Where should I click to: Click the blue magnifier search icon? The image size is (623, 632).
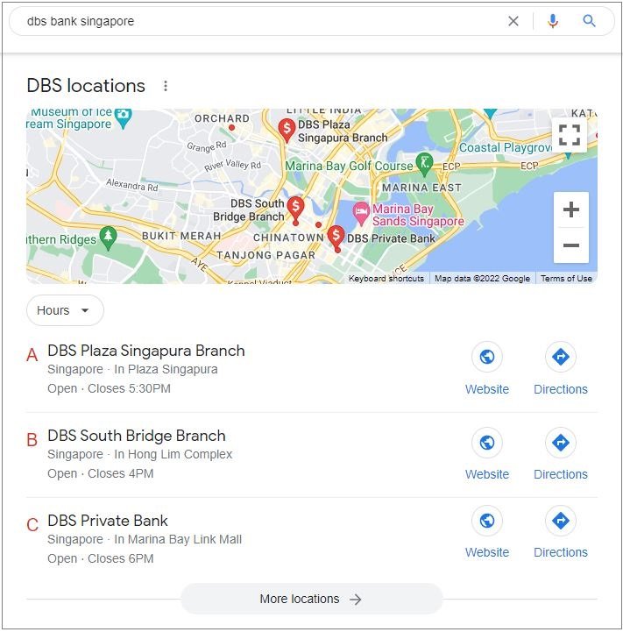[589, 21]
